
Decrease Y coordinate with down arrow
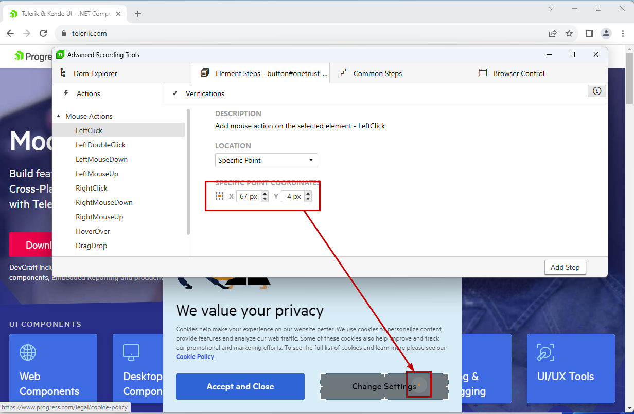[x=308, y=199]
